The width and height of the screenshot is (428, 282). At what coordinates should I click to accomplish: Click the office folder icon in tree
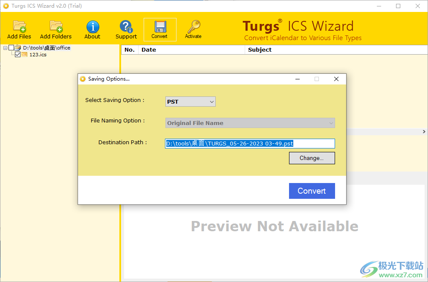pyautogui.click(x=18, y=48)
